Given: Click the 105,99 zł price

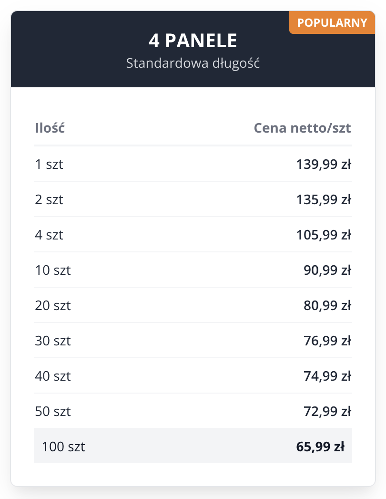Looking at the screenshot, I should [x=324, y=235].
